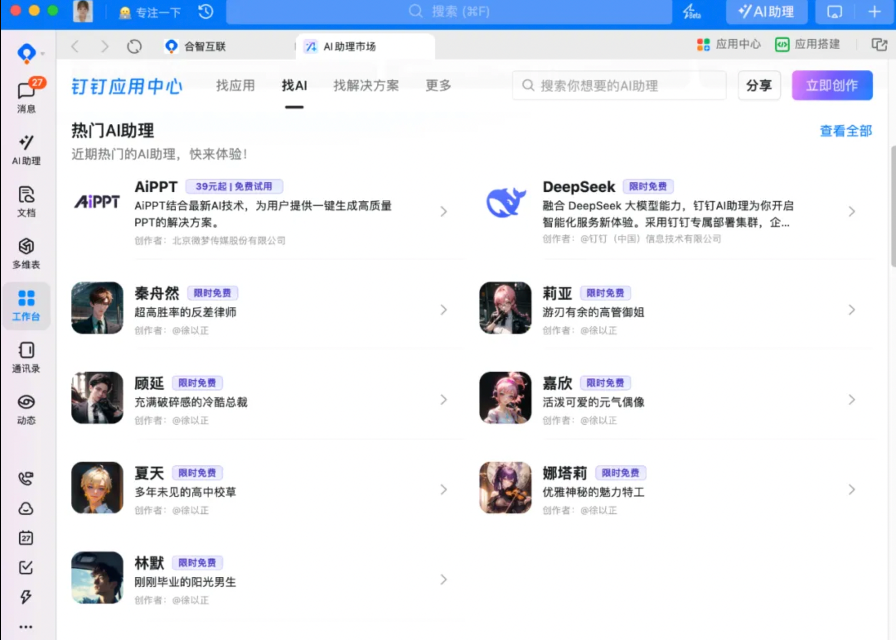The height and width of the screenshot is (640, 896).
Task: Click the refresh page icon
Action: [134, 46]
